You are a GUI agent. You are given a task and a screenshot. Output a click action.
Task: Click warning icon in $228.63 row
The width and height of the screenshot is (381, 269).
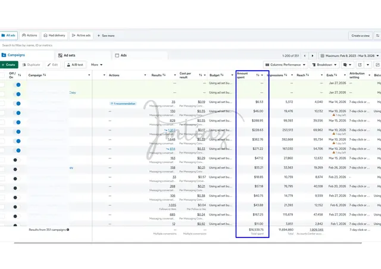point(334,134)
